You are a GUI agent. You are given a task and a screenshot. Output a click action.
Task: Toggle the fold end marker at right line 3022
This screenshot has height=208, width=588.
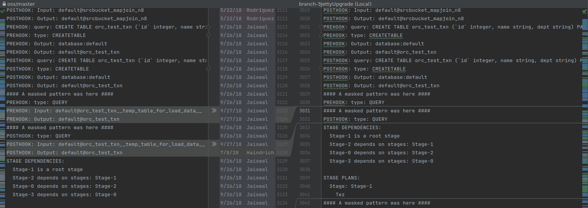[321, 35]
